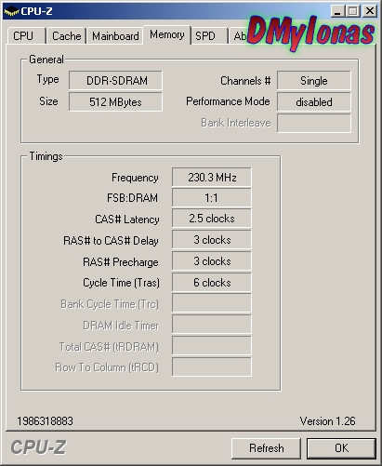Click the CPU-Z logo text at bottom
Viewport: 382px width, 466px height.
pos(38,447)
